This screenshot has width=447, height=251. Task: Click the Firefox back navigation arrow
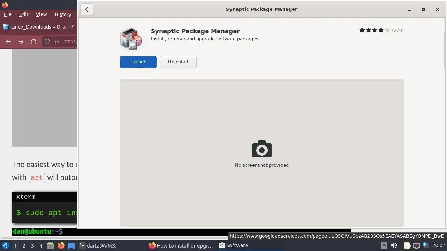point(8,41)
